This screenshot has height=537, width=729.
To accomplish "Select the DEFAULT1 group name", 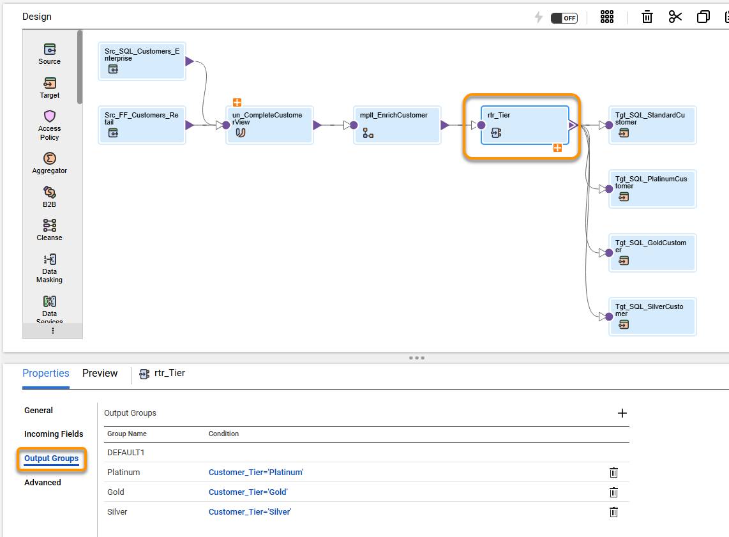I will click(x=126, y=452).
